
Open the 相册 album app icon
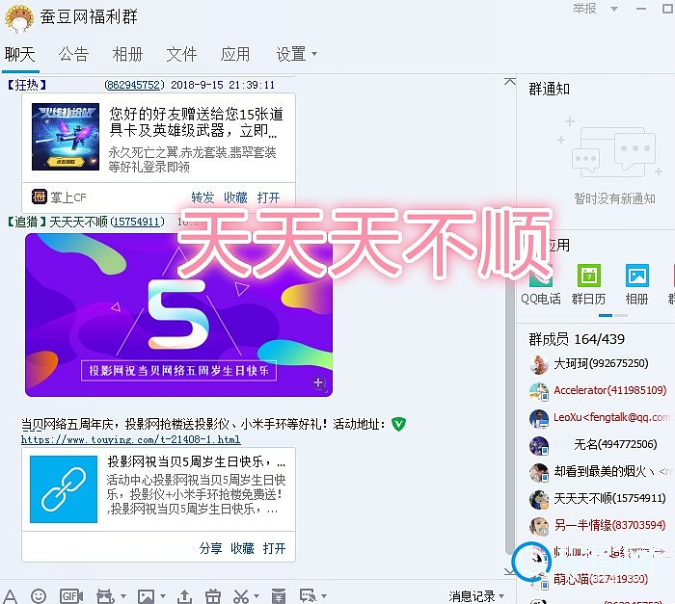point(636,285)
